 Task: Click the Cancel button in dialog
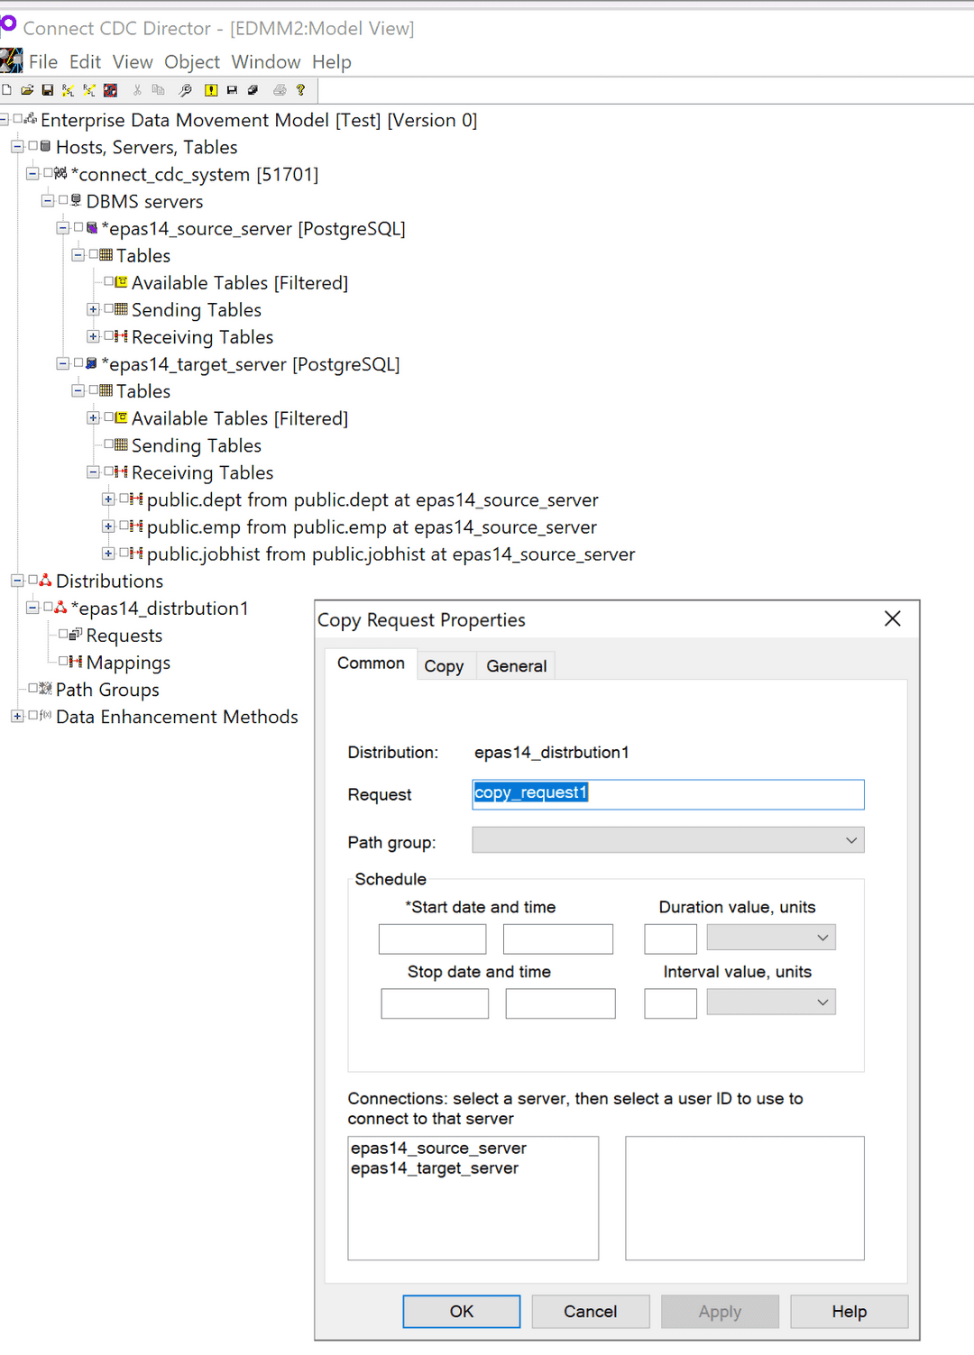tap(590, 1311)
